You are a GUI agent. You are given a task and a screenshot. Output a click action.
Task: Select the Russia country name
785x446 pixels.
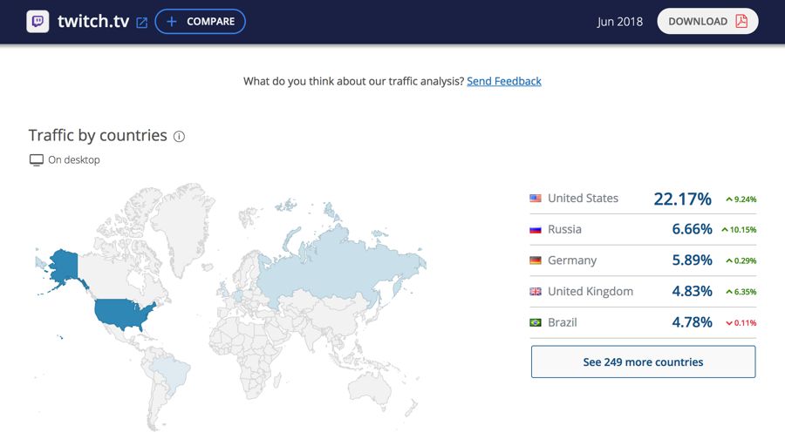click(564, 229)
